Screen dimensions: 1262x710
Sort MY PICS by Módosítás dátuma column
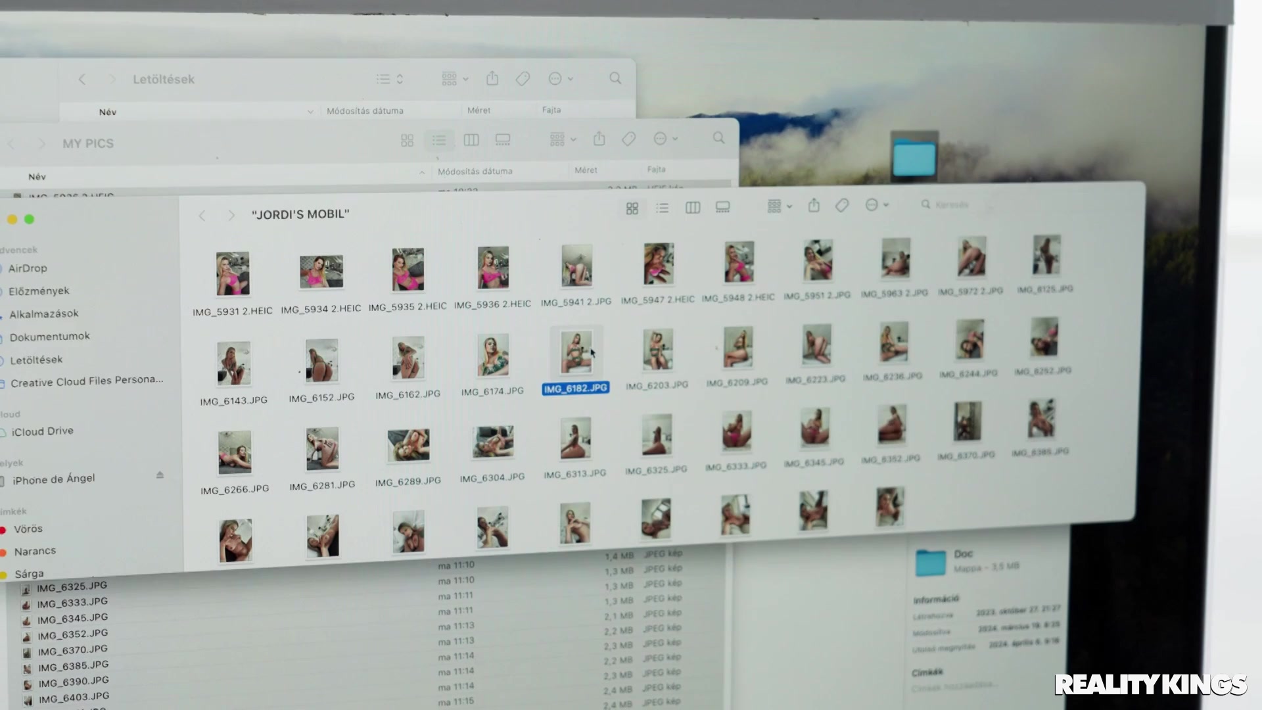pyautogui.click(x=475, y=172)
